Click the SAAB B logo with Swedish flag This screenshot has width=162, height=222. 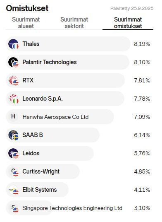pyautogui.click(x=13, y=135)
